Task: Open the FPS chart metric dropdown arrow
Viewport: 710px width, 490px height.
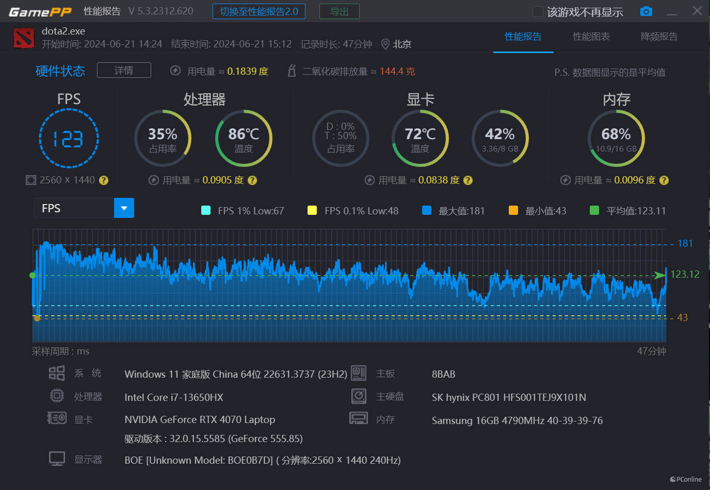Action: (124, 208)
